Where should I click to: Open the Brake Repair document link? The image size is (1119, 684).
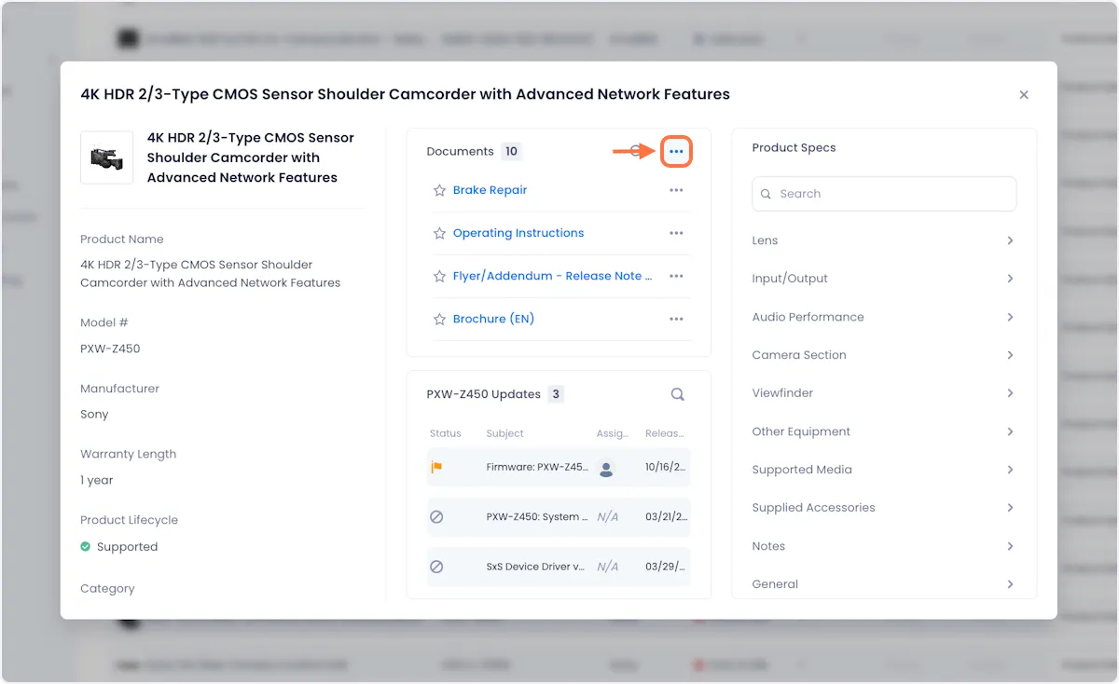point(490,190)
